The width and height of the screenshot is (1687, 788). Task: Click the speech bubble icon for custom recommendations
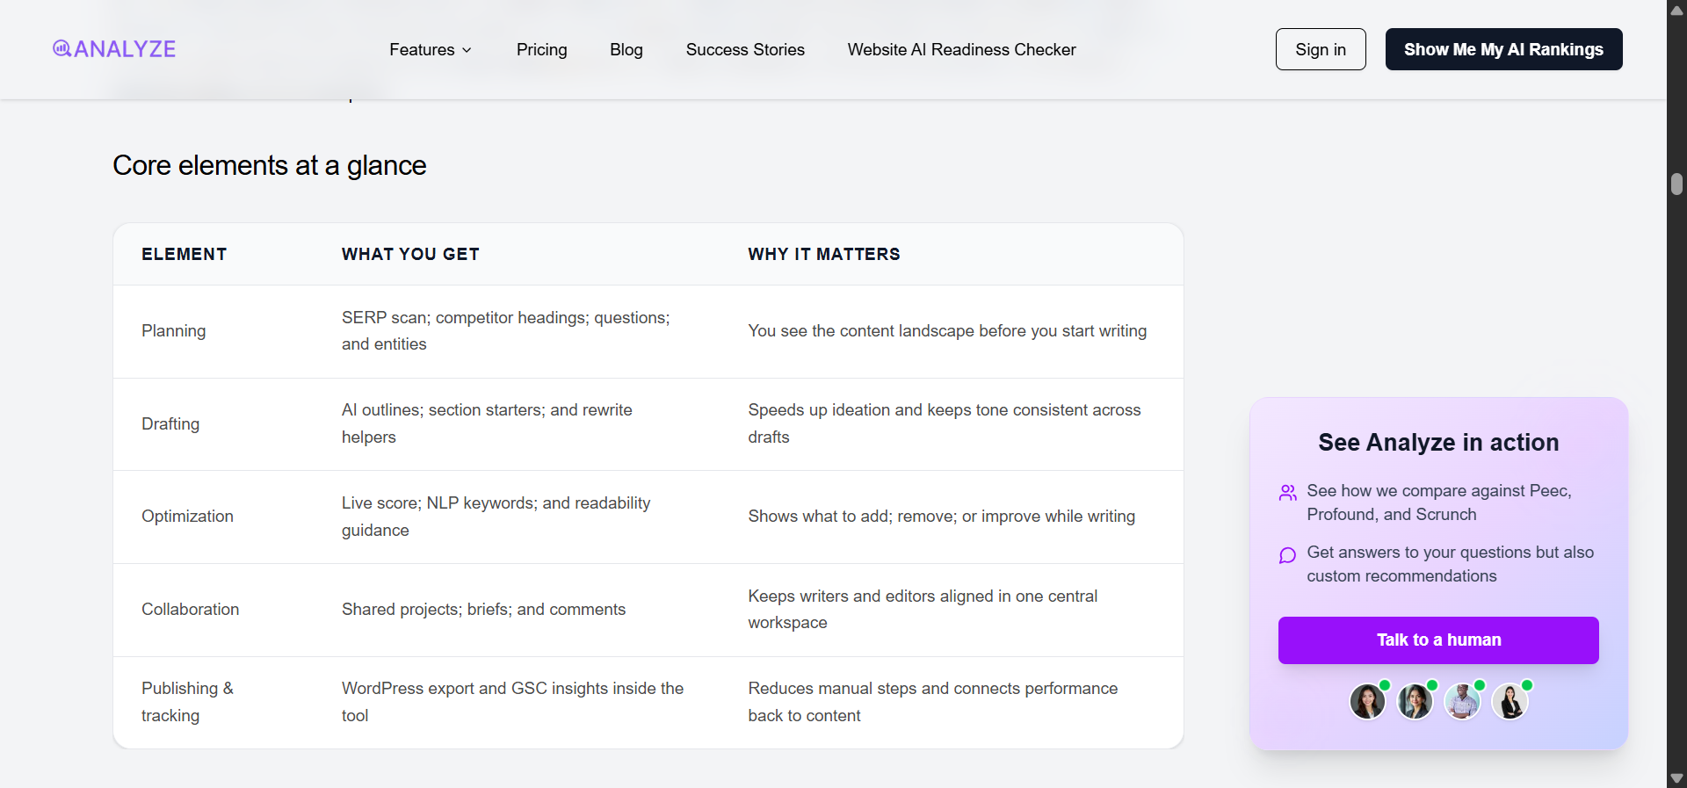(x=1287, y=555)
